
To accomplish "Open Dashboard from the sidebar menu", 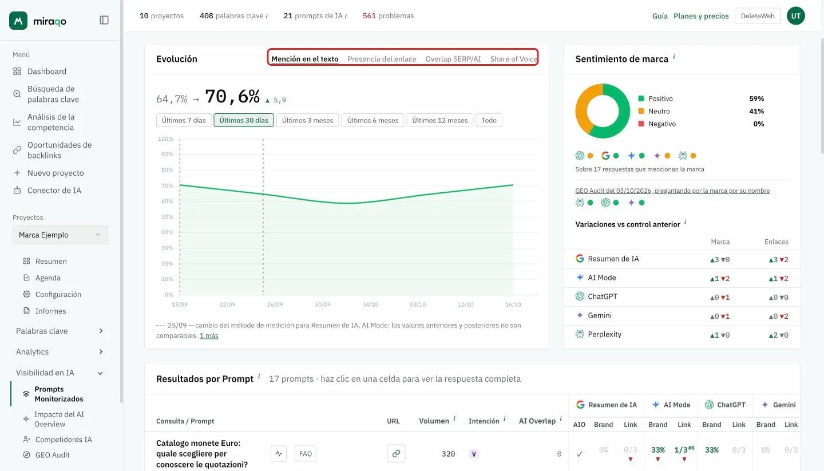I will tap(47, 71).
